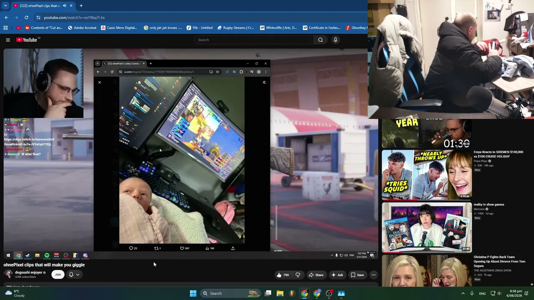Image resolution: width=534 pixels, height=300 pixels.
Task: Show hidden icons in the system tray
Action: pyautogui.click(x=463, y=293)
